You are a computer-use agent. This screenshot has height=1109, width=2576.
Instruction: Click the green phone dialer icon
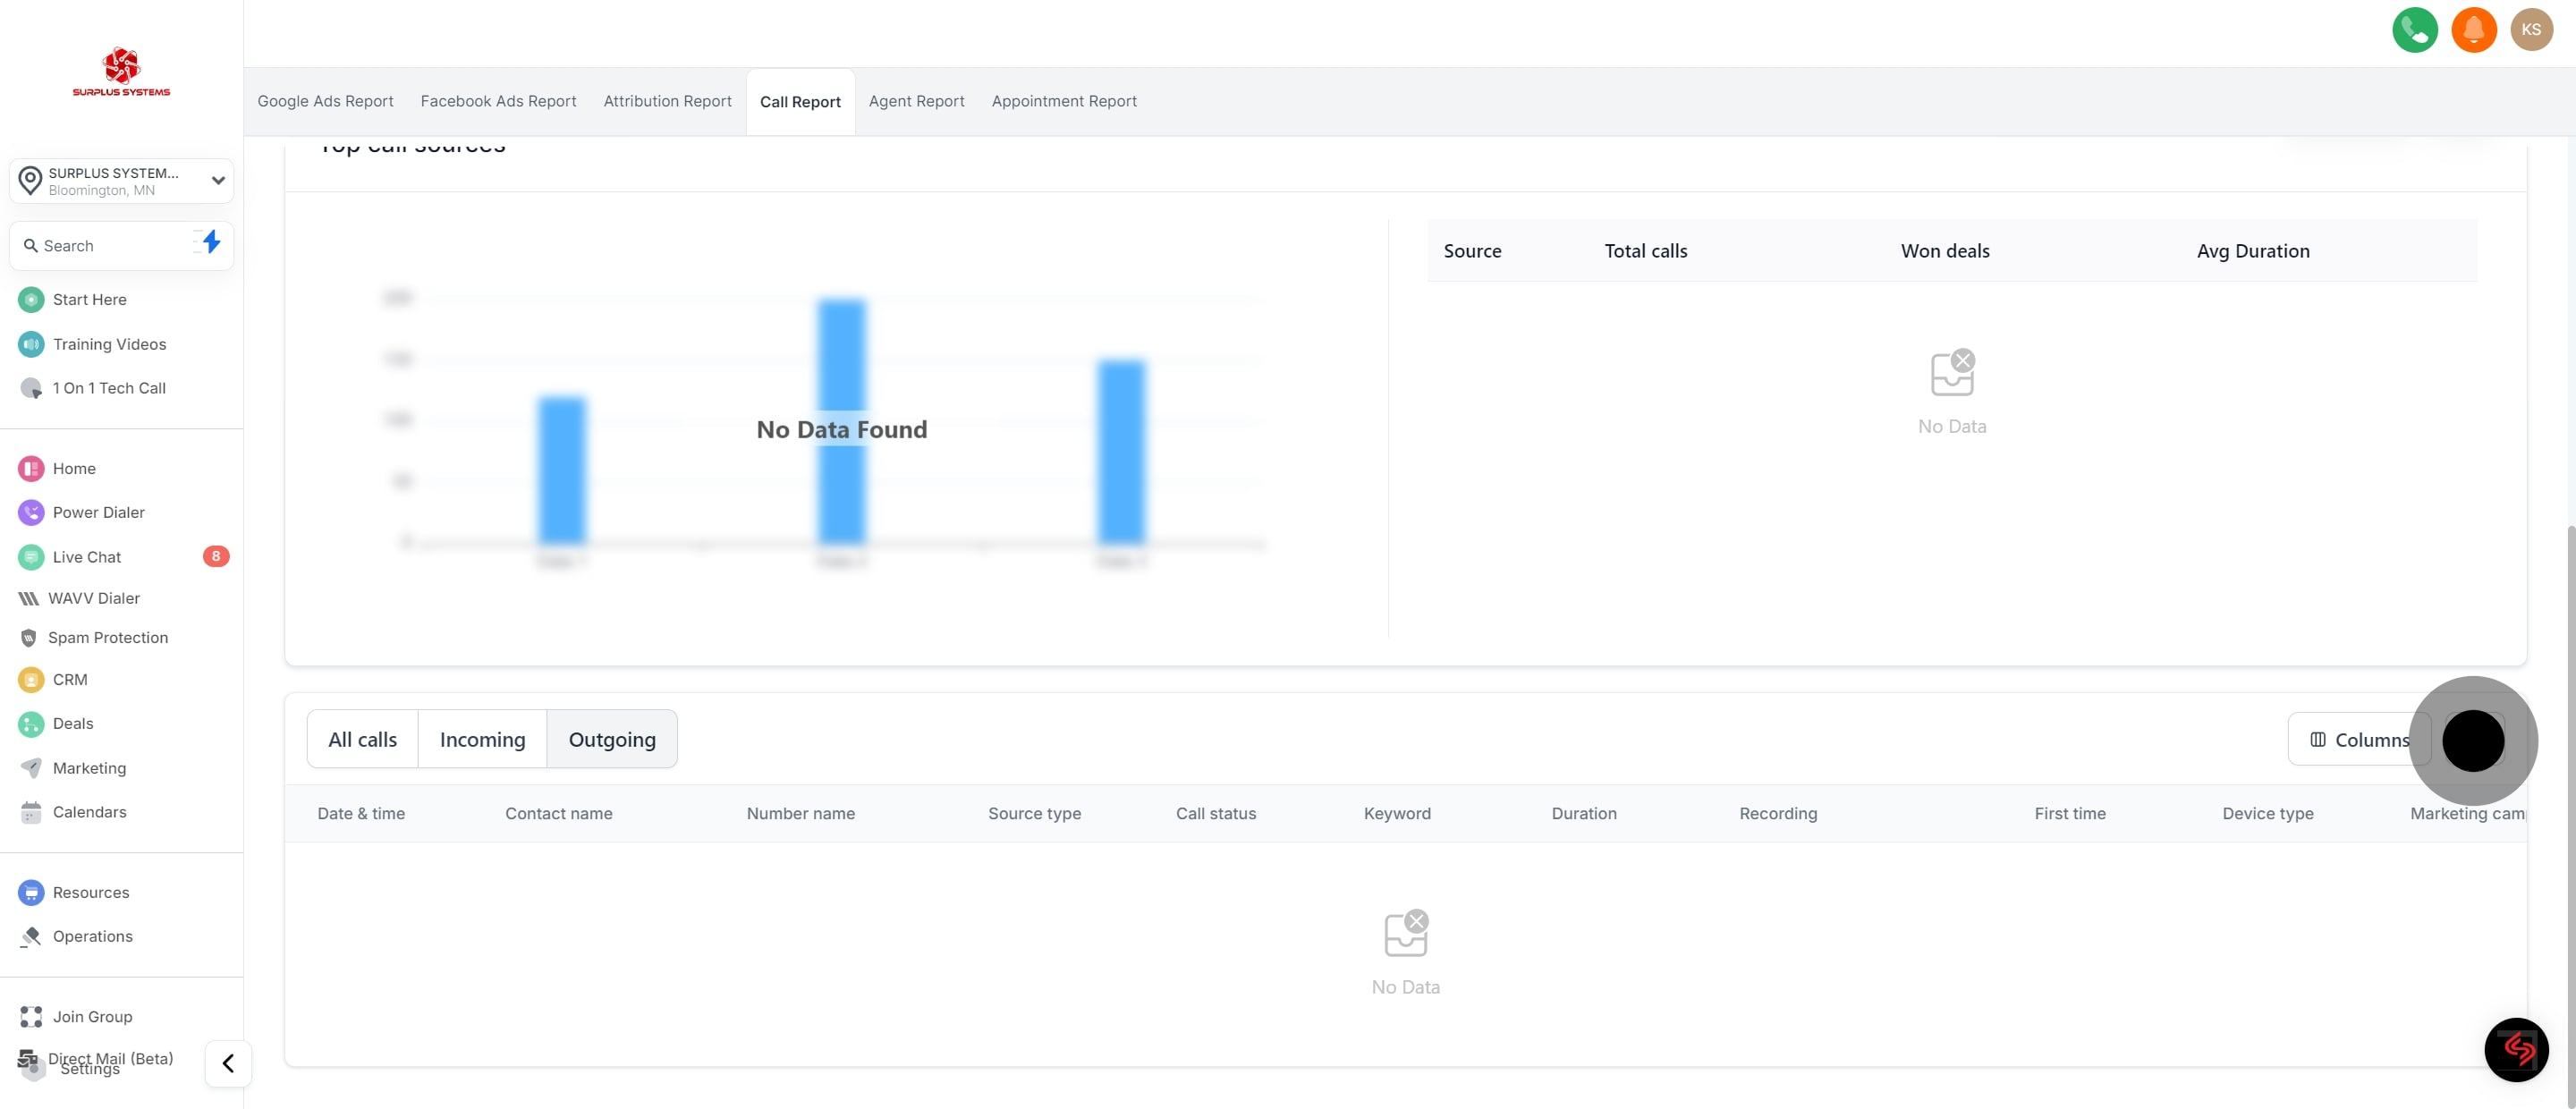point(2414,30)
